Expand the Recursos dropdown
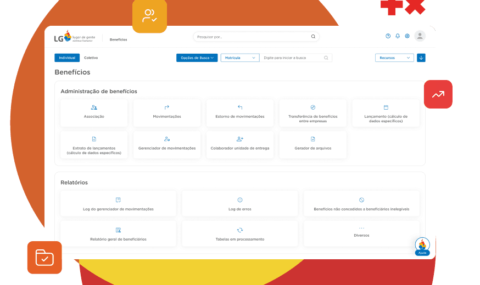480x285 pixels. pos(394,58)
